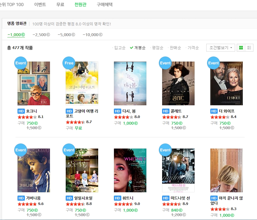Screen dimensions: 257x220
Task: Click 더 와이프 poster thumbnail
Action: click(227, 83)
